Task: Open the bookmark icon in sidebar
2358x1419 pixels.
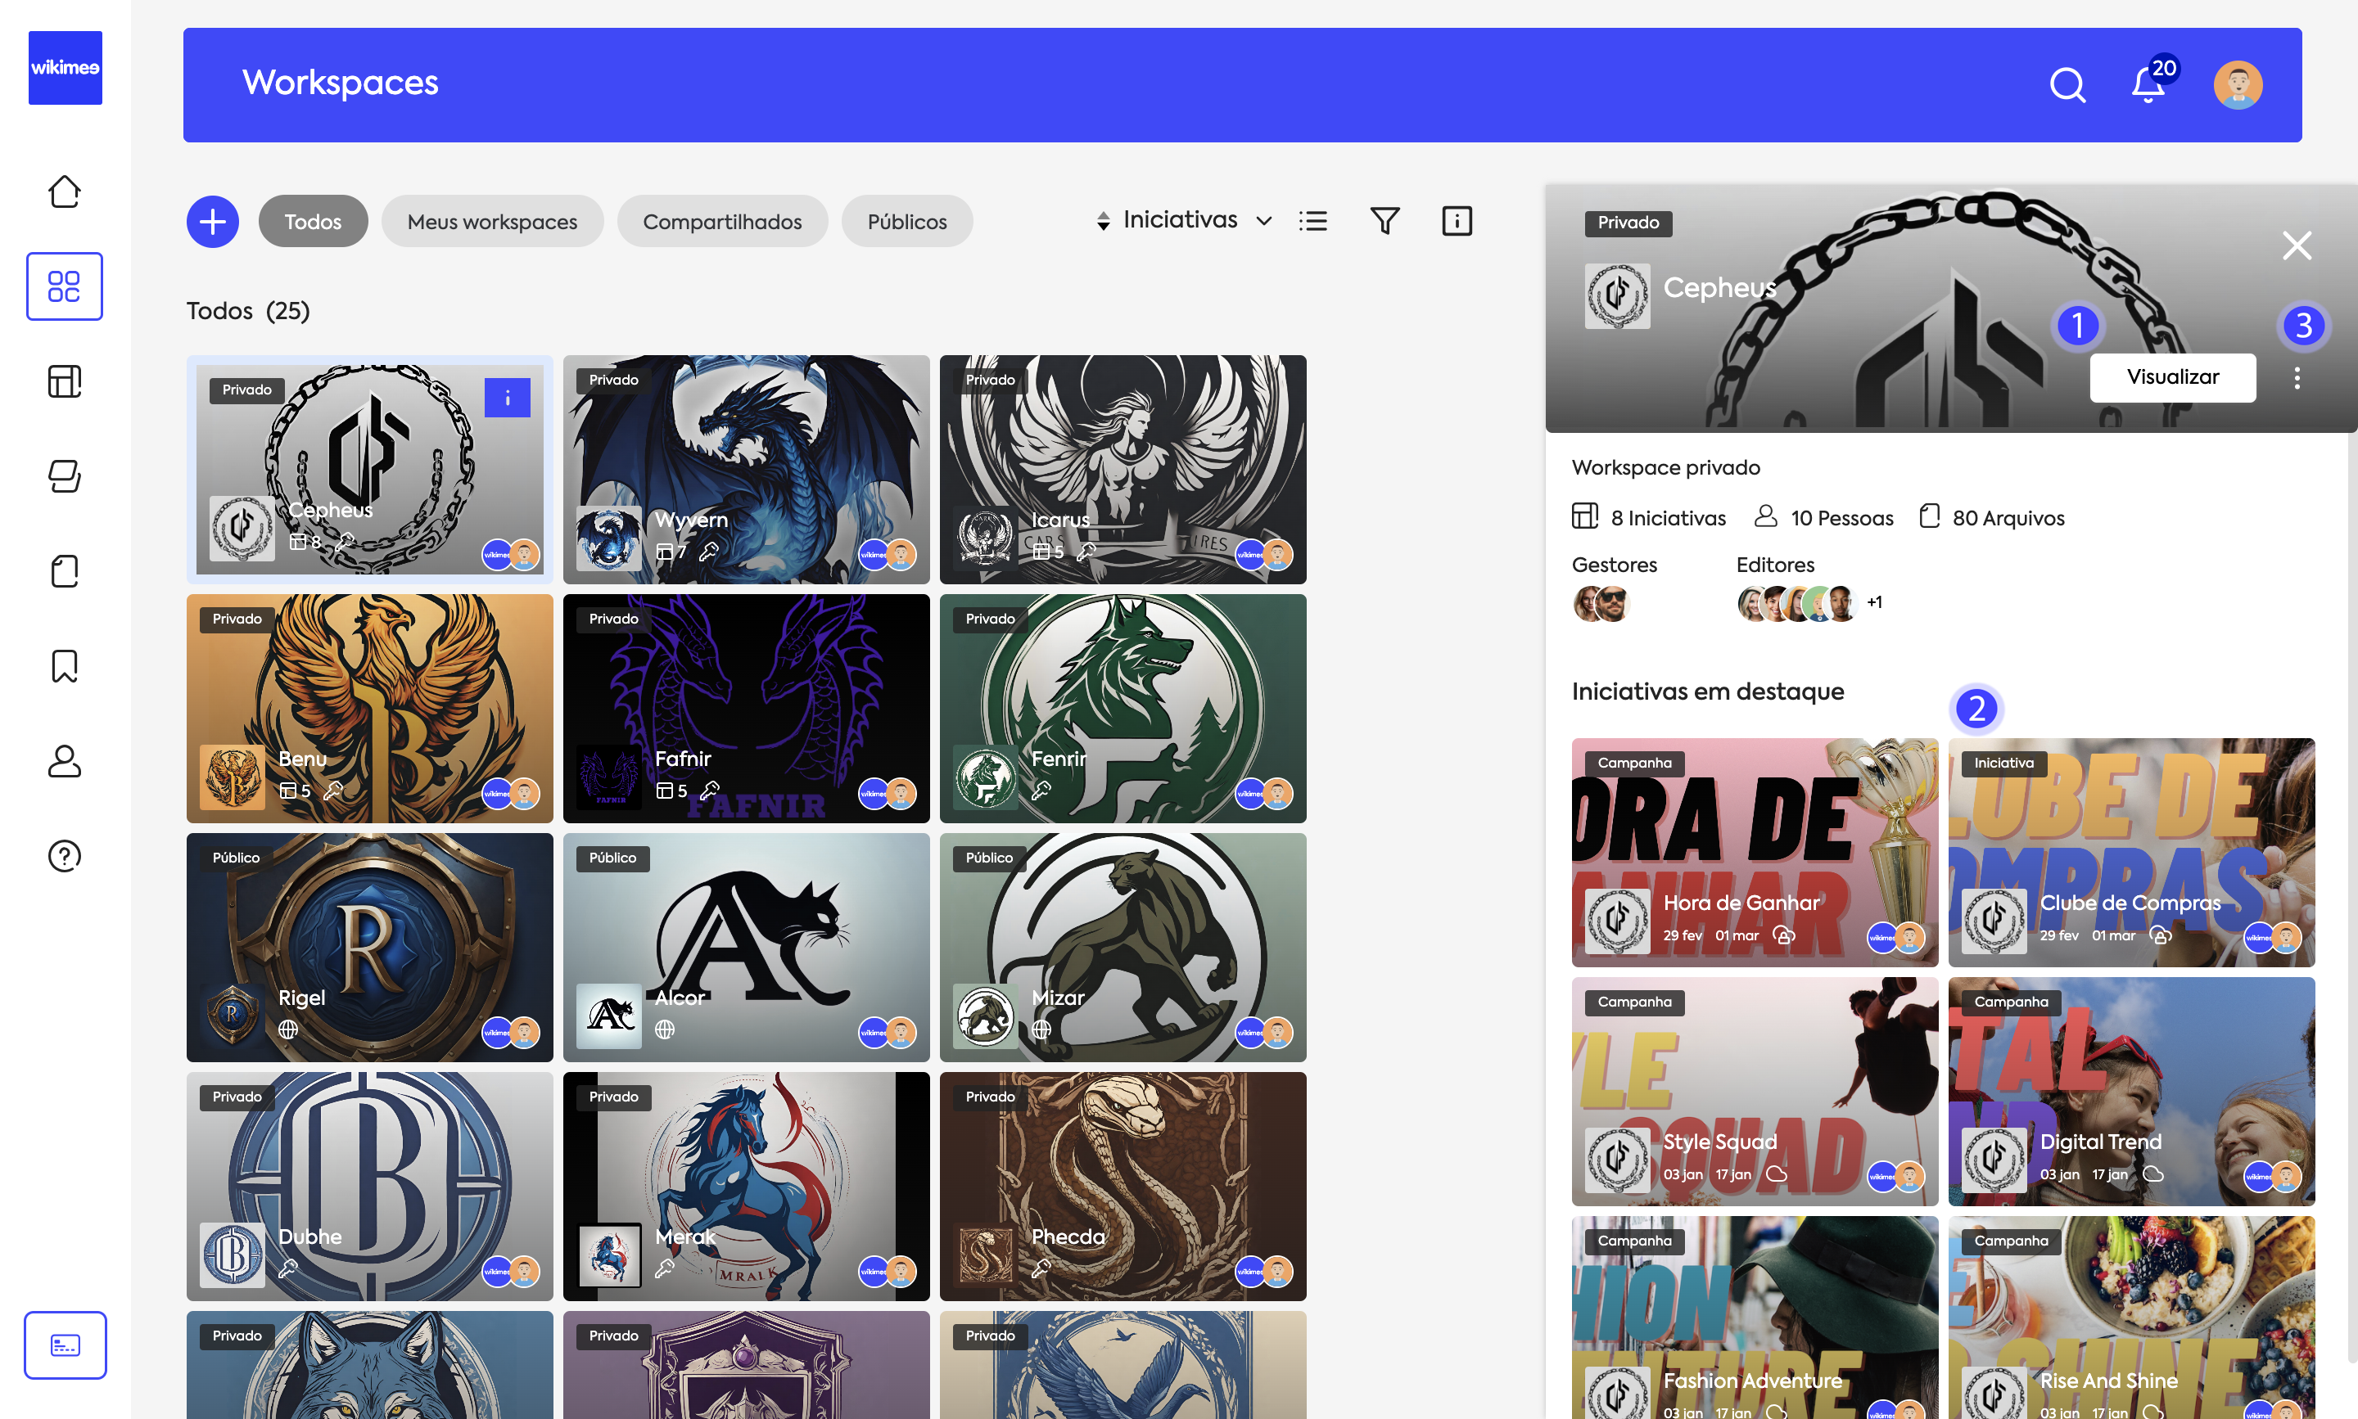Action: (x=64, y=665)
